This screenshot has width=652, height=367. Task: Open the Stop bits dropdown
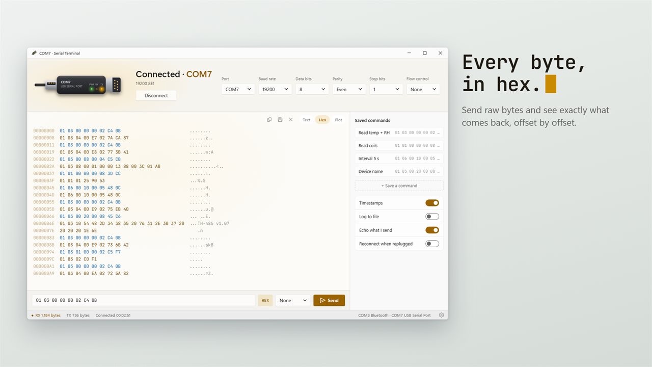click(386, 89)
